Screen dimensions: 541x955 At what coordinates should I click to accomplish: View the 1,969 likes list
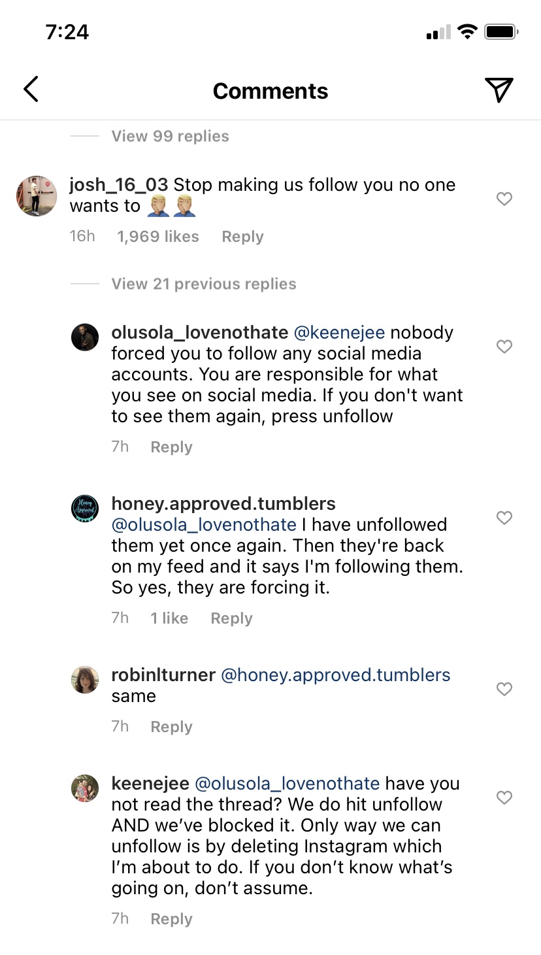point(158,237)
